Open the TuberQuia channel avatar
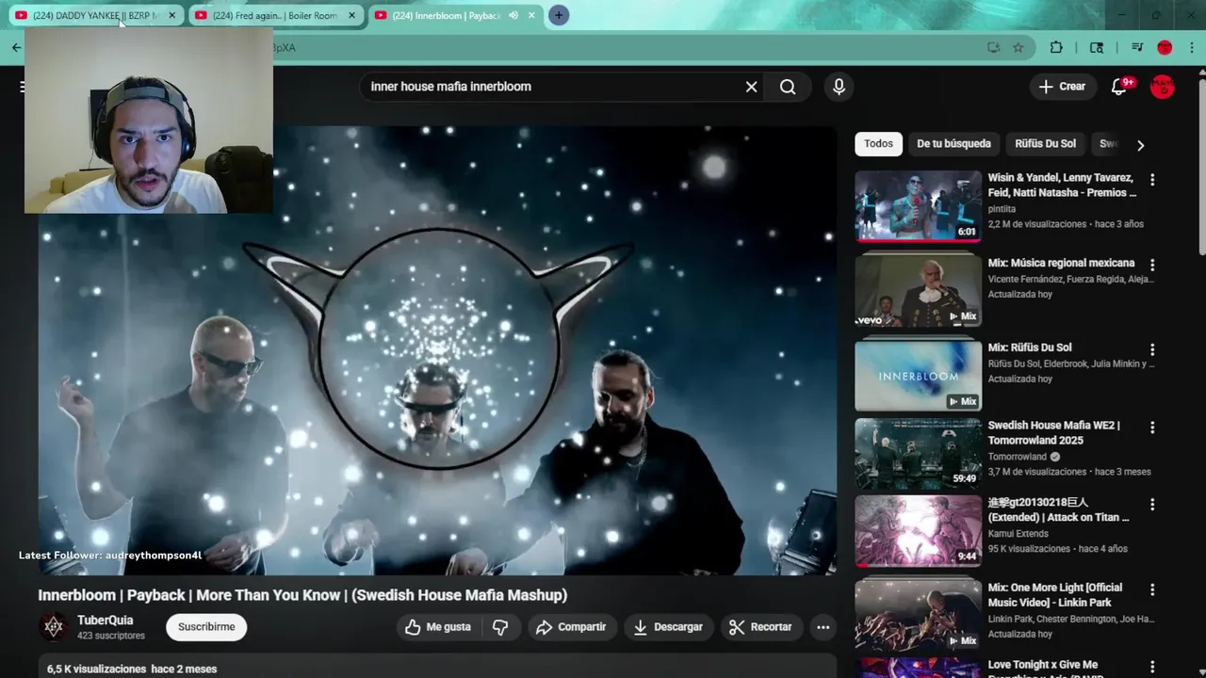Screen dimensions: 1206x678 54,627
